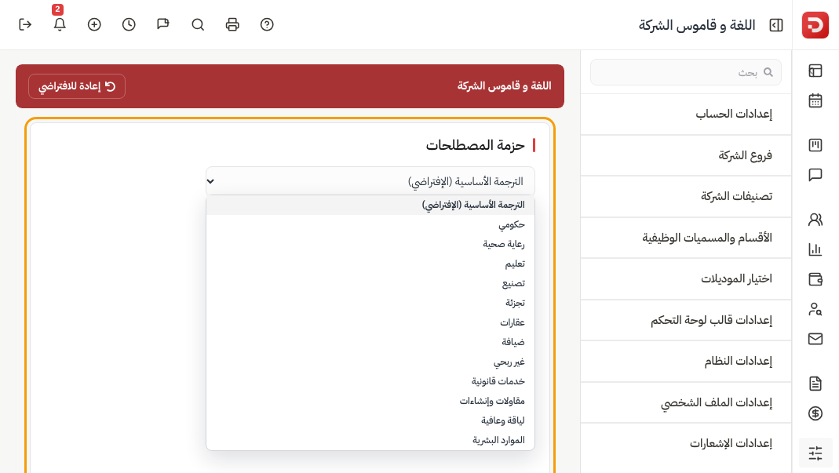This screenshot has width=839, height=473.
Task: Open the wallet icon in rail
Action: tap(815, 279)
